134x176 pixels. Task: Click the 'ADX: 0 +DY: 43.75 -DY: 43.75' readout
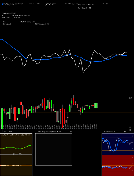[16, 135]
